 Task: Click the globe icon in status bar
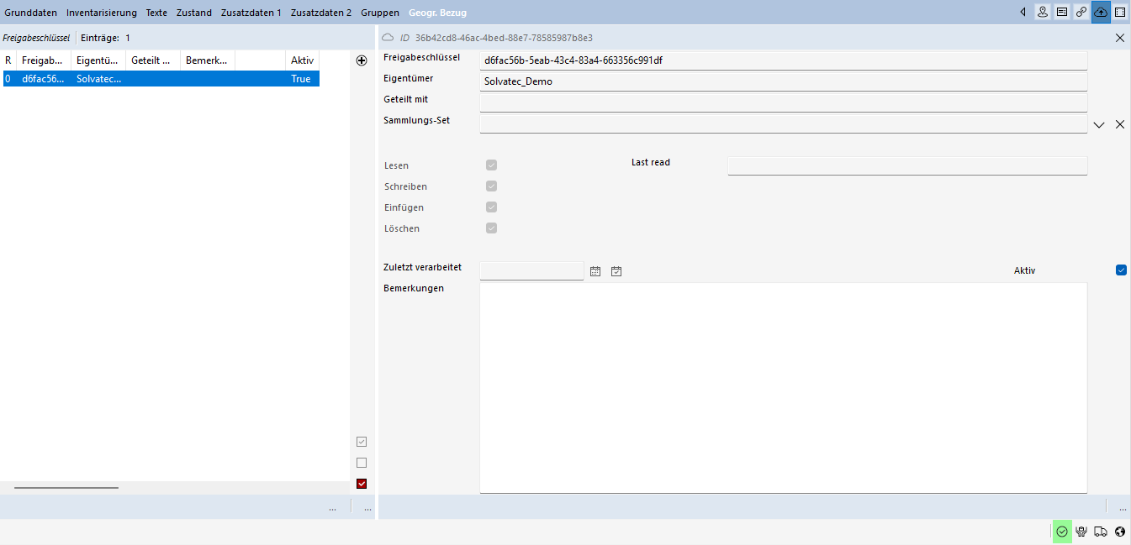point(1120,532)
